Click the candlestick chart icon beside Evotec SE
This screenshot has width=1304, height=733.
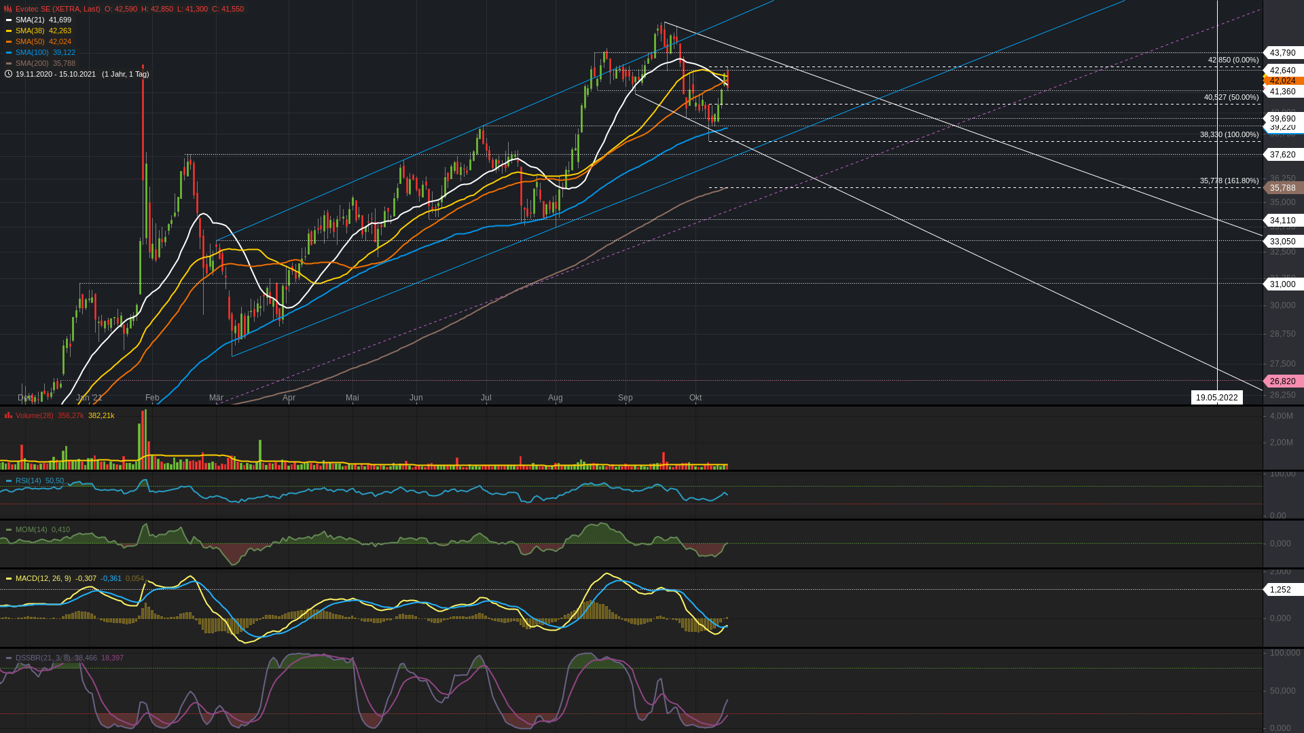[8, 10]
